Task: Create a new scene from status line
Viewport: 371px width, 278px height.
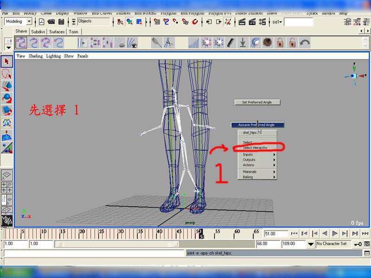Action: [42, 22]
